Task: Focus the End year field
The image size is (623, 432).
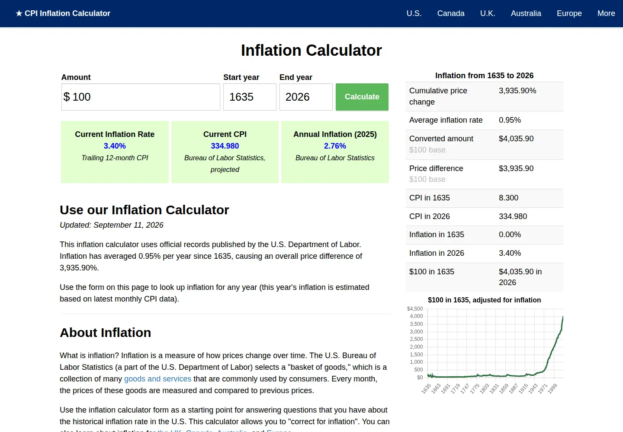Action: click(x=306, y=97)
